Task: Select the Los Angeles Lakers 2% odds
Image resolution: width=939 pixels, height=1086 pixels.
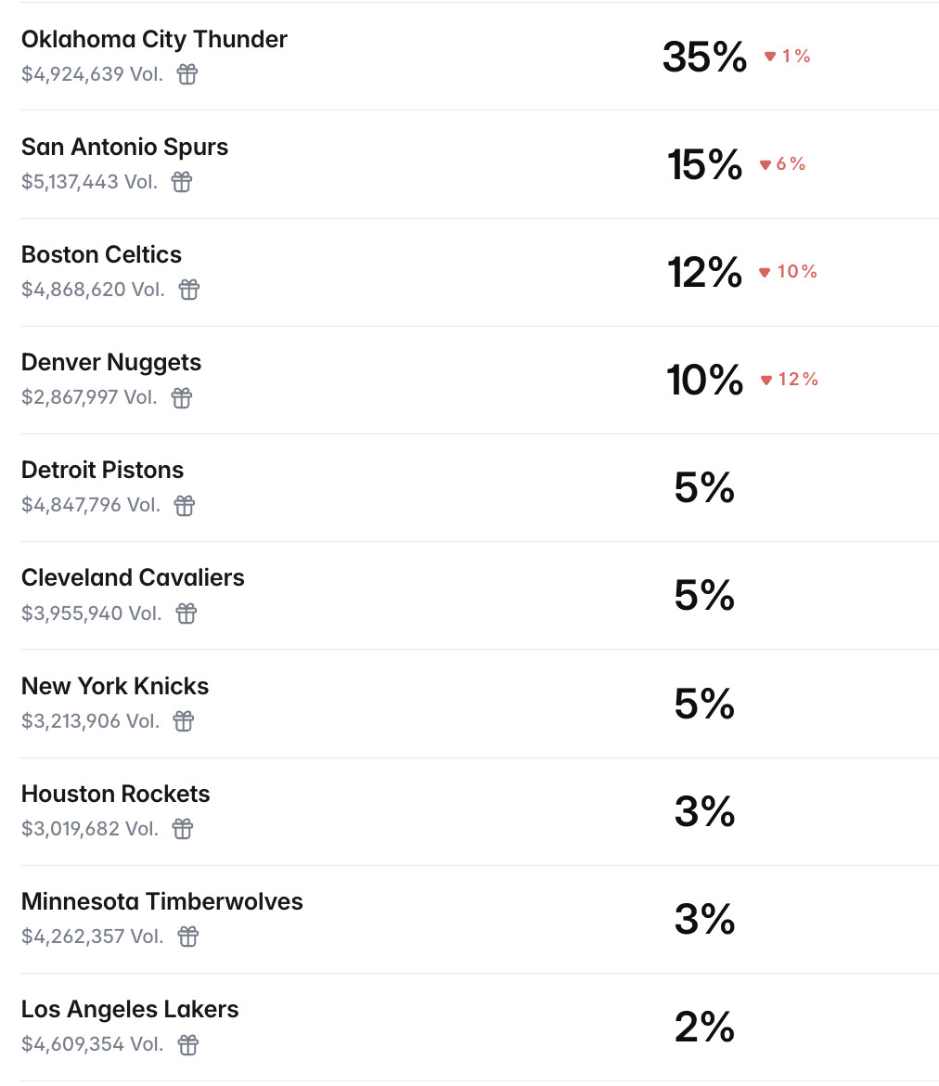Action: (x=704, y=1027)
